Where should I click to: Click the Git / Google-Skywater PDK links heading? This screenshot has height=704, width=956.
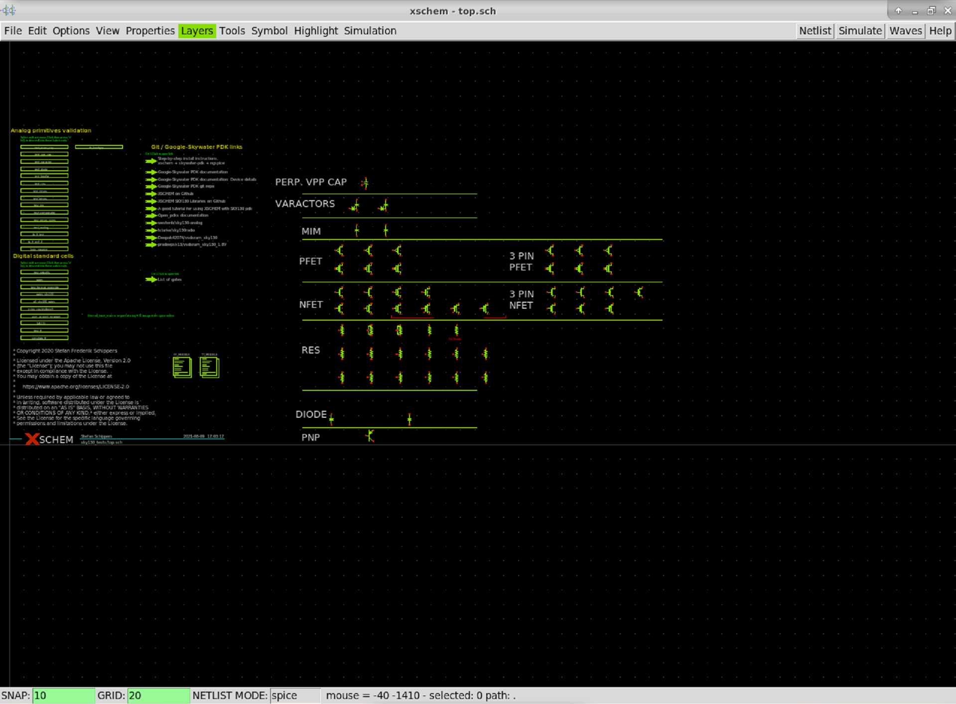point(197,147)
